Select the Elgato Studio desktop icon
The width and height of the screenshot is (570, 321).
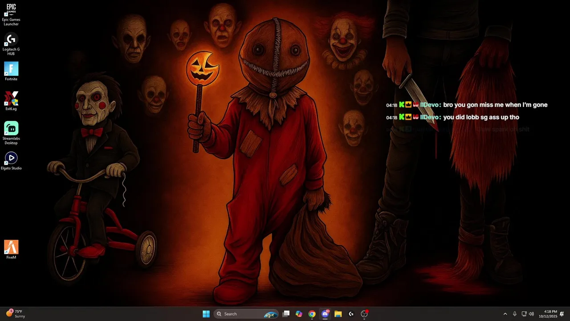click(11, 160)
